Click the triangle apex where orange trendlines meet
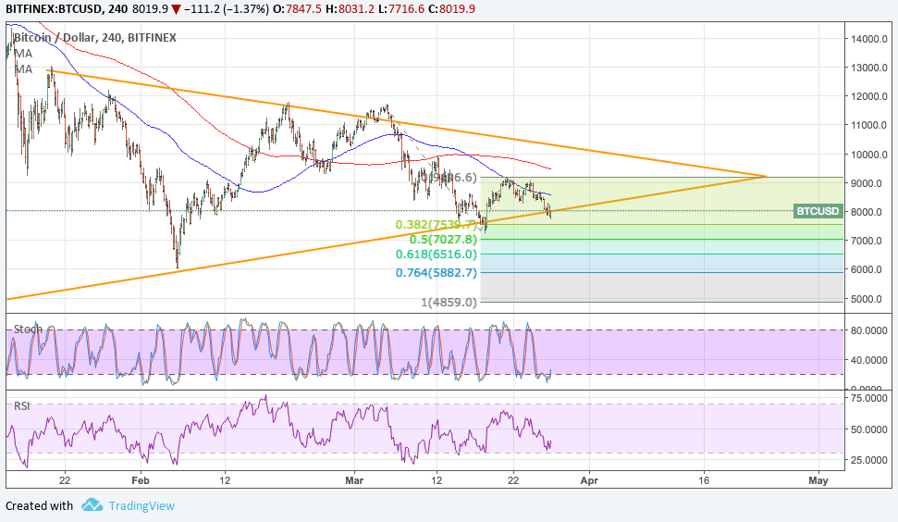 pyautogui.click(x=766, y=176)
